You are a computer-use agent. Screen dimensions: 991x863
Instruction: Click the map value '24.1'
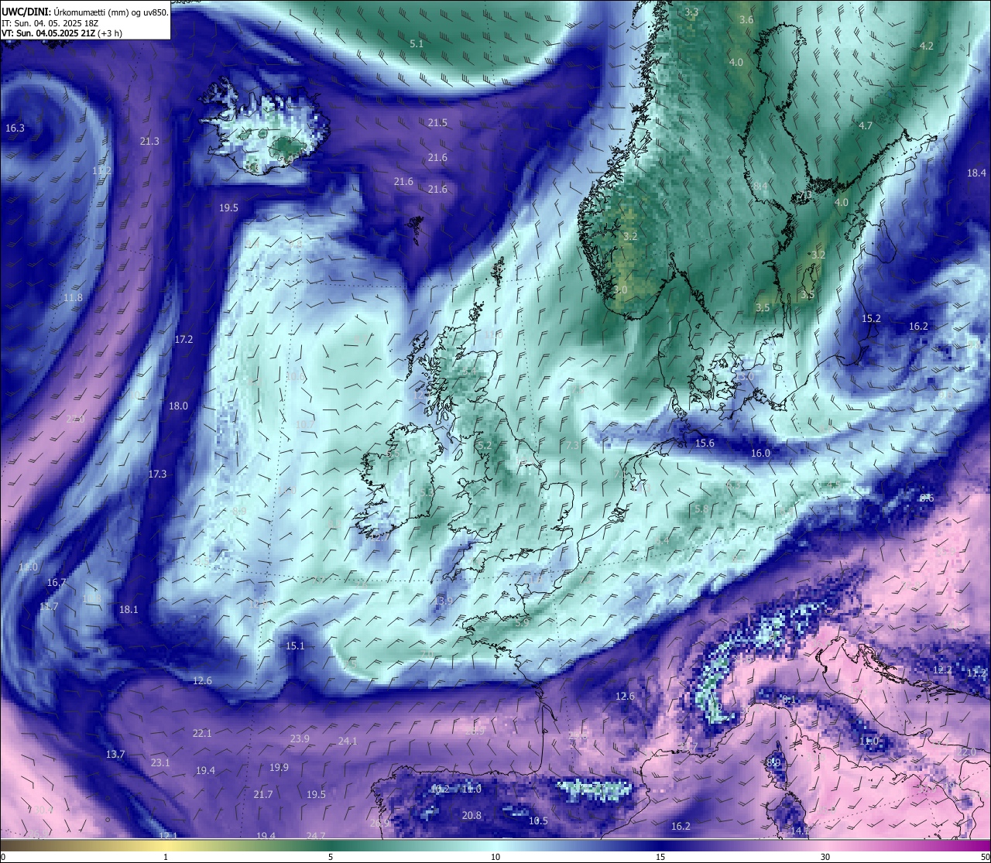348,741
